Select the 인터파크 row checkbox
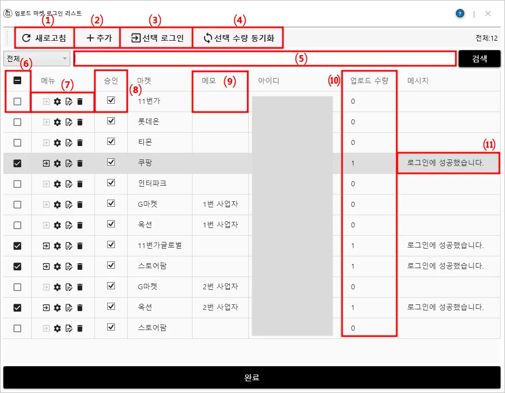Viewport: 505px width, 393px height. point(17,184)
